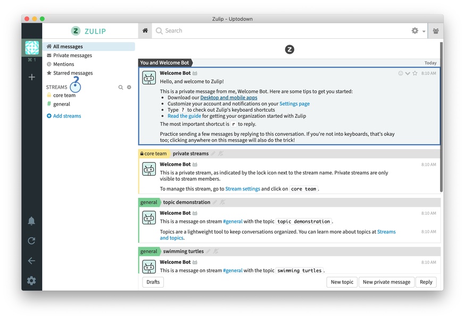This screenshot has height=319, width=465.
Task: Click topic demonstration topic header
Action: (x=187, y=202)
